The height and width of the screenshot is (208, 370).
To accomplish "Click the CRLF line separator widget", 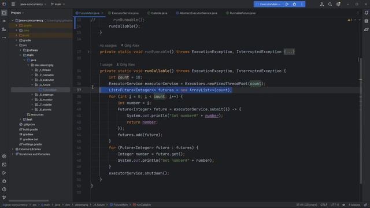I will [x=324, y=205].
